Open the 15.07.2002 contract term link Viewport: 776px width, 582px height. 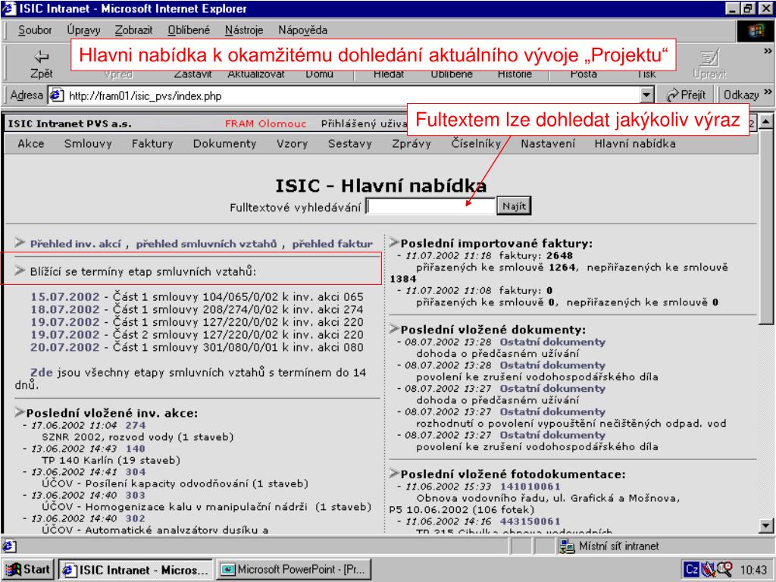(x=65, y=296)
